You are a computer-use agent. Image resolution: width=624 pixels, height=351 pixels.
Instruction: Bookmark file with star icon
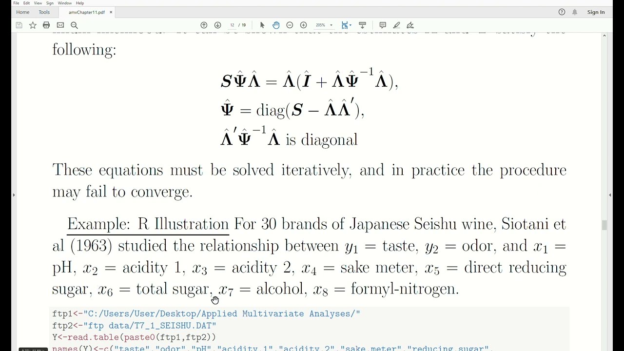point(33,25)
